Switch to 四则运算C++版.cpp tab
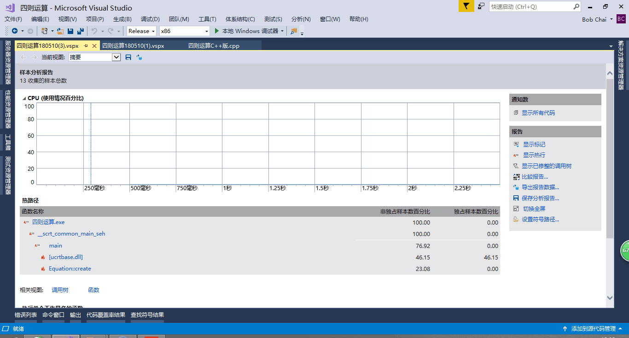 [214, 46]
